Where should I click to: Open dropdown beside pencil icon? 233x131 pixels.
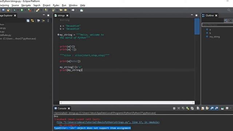(41, 10)
